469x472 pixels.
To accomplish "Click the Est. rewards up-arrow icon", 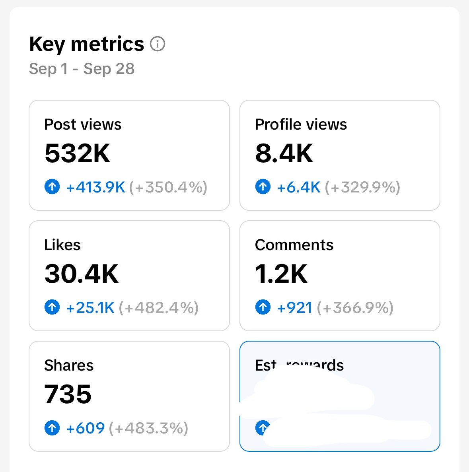I will click(x=262, y=428).
